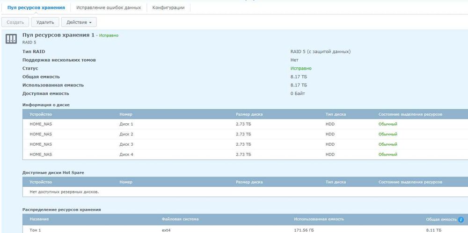Image resolution: width=468 pixels, height=233 pixels.
Task: Click the info icon beside Общая емкость column
Action: [x=461, y=219]
